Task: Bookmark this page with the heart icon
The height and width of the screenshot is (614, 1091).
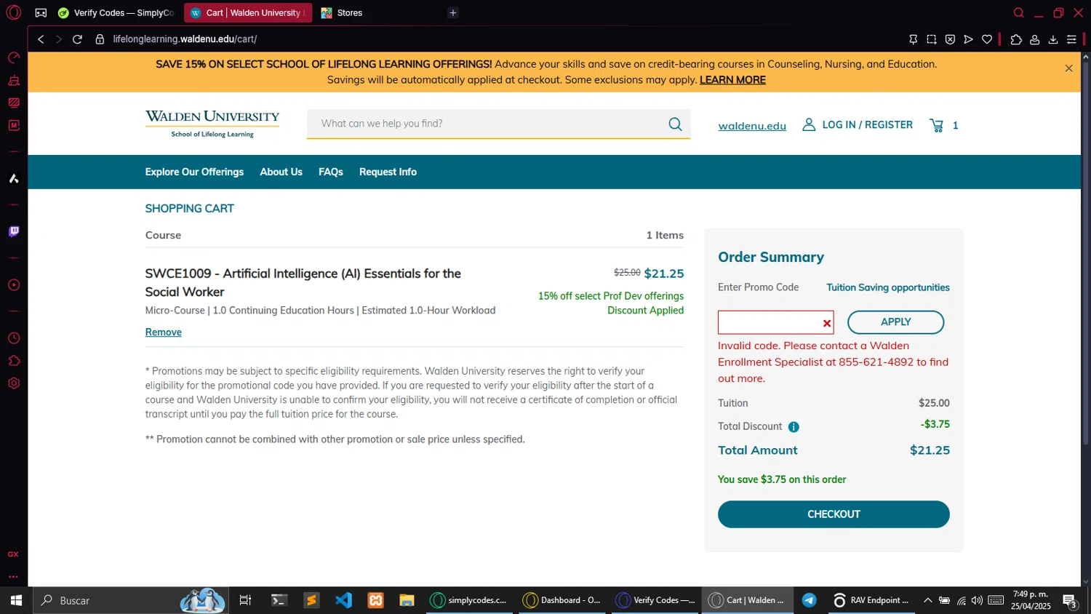Action: 987,39
